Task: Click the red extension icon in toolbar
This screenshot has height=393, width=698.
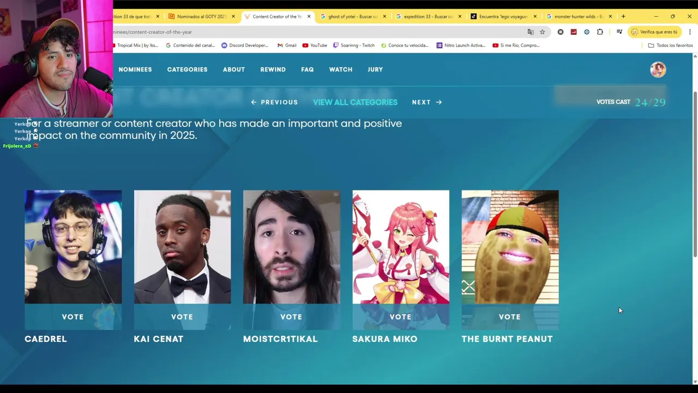Action: click(573, 32)
